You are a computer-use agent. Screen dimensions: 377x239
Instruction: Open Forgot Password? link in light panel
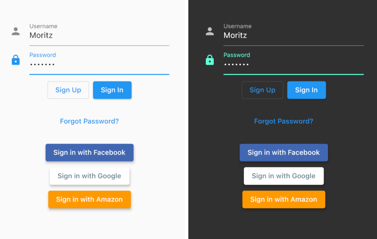tap(90, 121)
